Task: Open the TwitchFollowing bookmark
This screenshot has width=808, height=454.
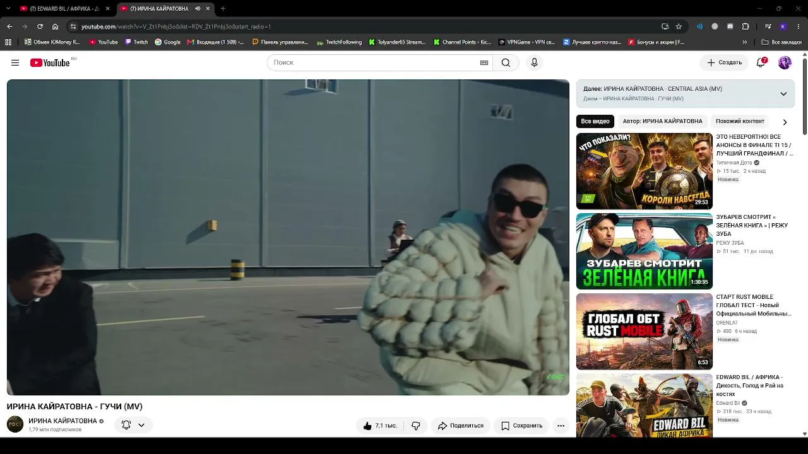Action: [x=339, y=42]
